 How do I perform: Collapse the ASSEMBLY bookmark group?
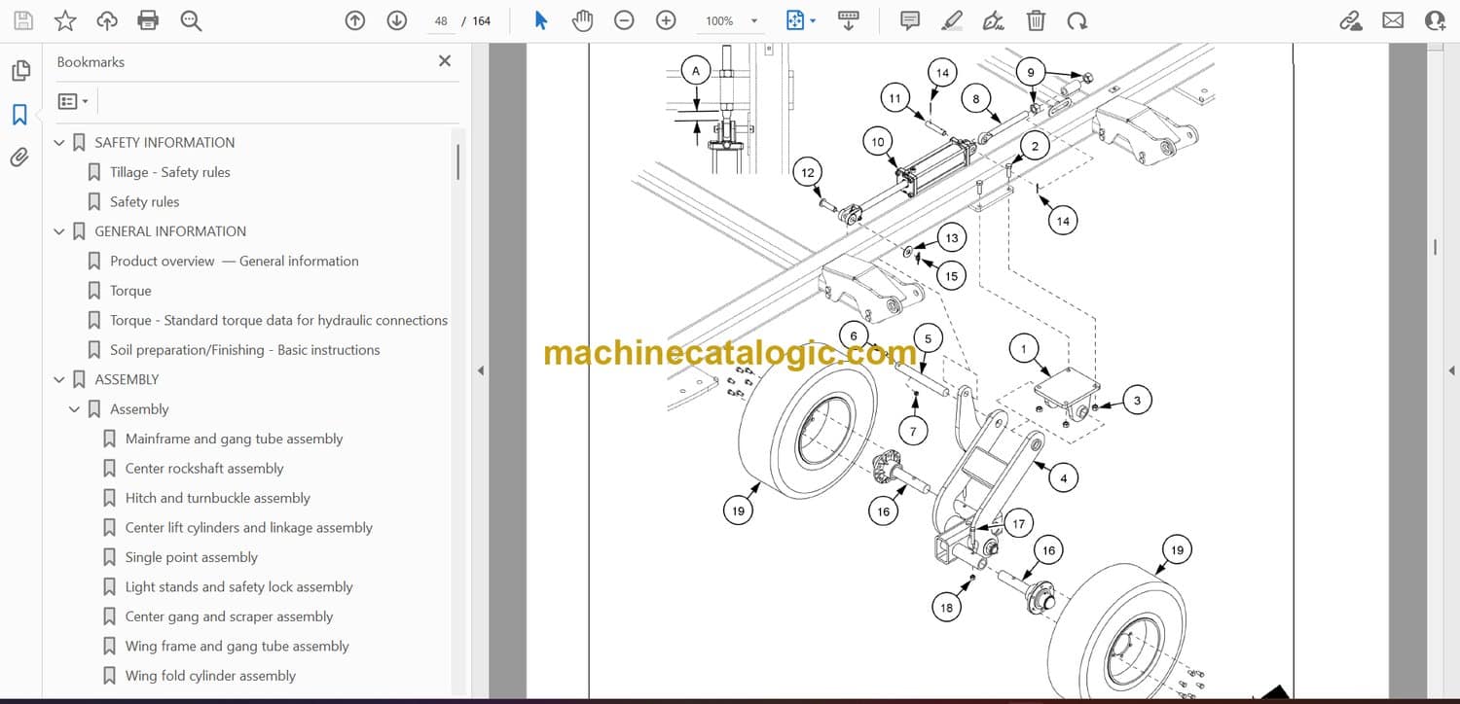[59, 380]
